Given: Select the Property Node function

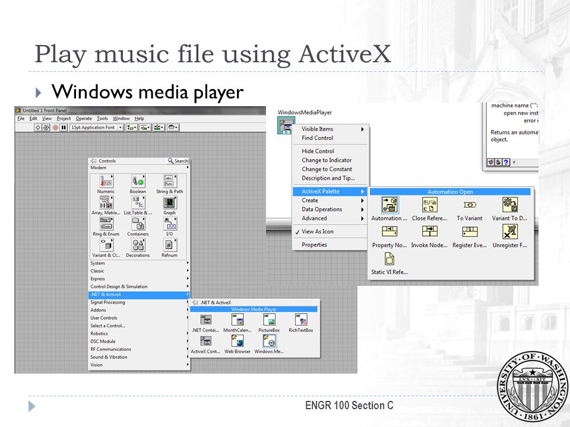Looking at the screenshot, I should click(389, 232).
